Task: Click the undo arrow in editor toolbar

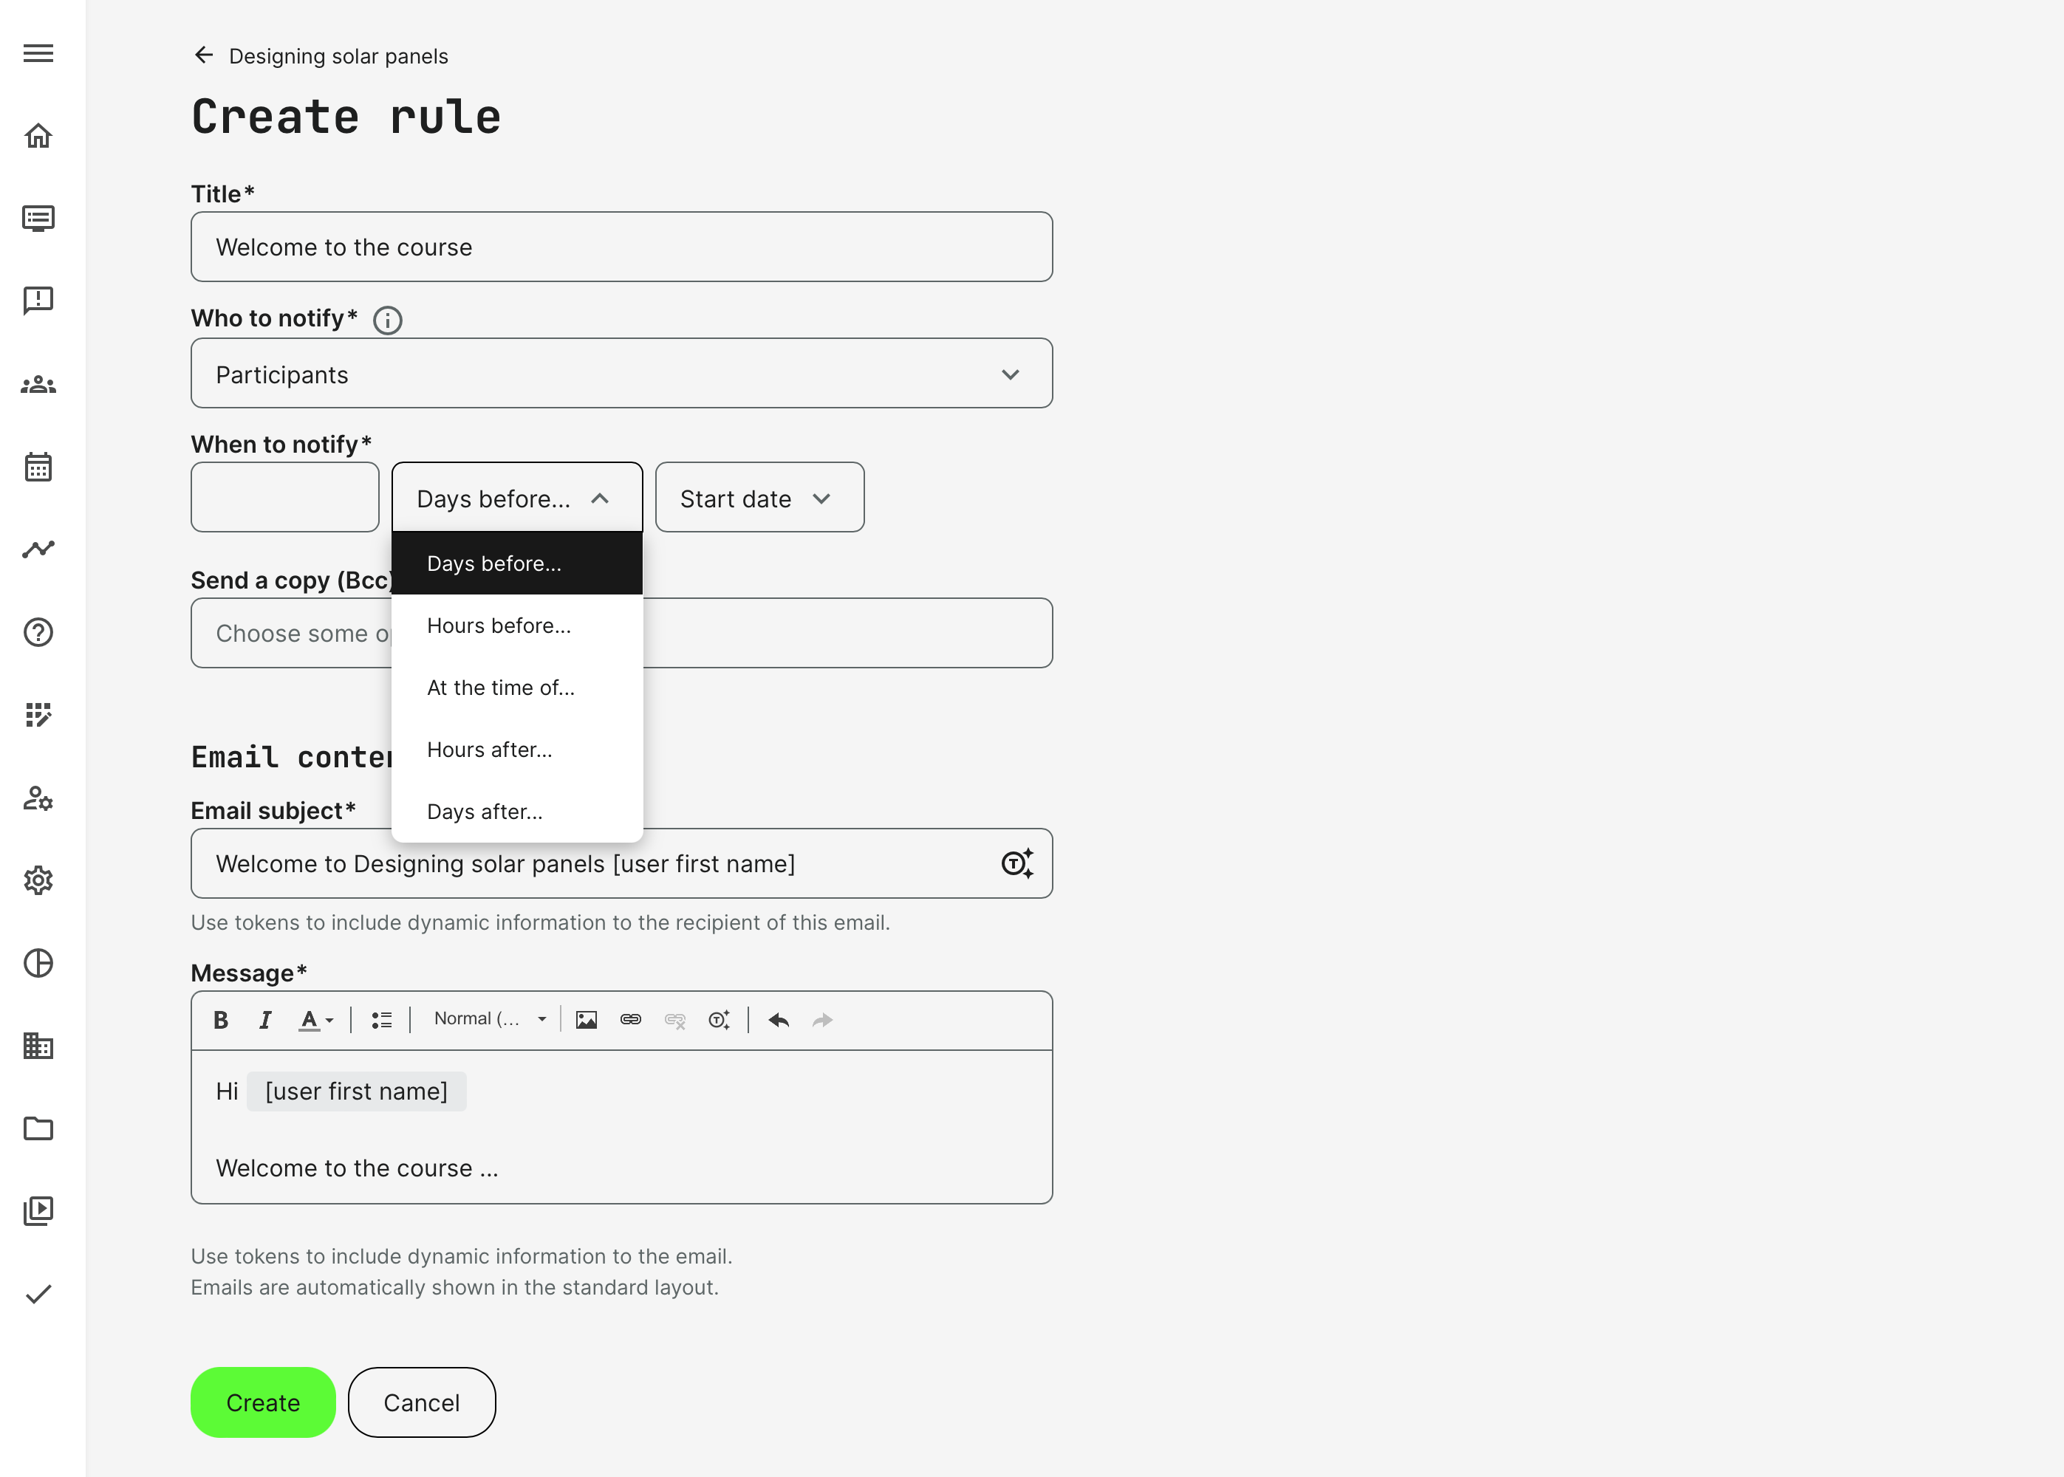Action: point(778,1020)
